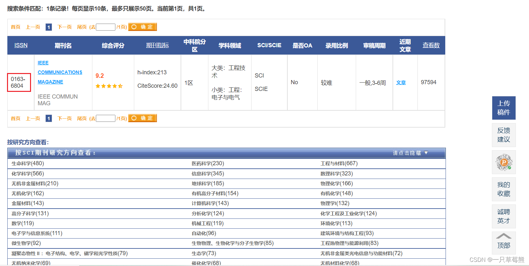Click the bottom 确定 page jump button
Screen dimensions: 529x266
coord(143,118)
